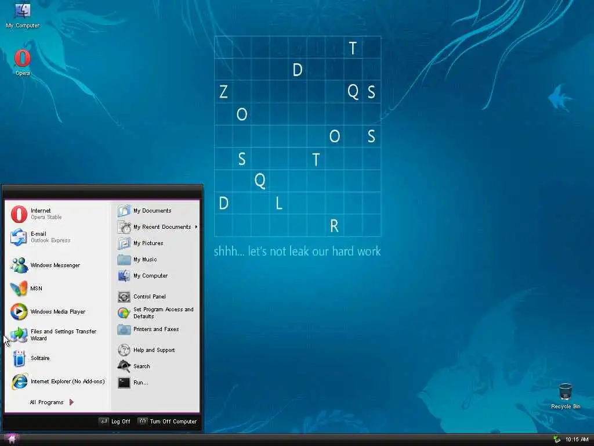Click the Internet Explorer (No Add-ons) icon
The image size is (594, 446).
(x=19, y=382)
